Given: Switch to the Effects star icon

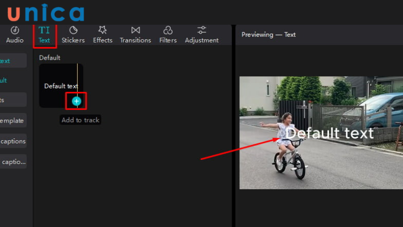Looking at the screenshot, I should pyautogui.click(x=103, y=31).
